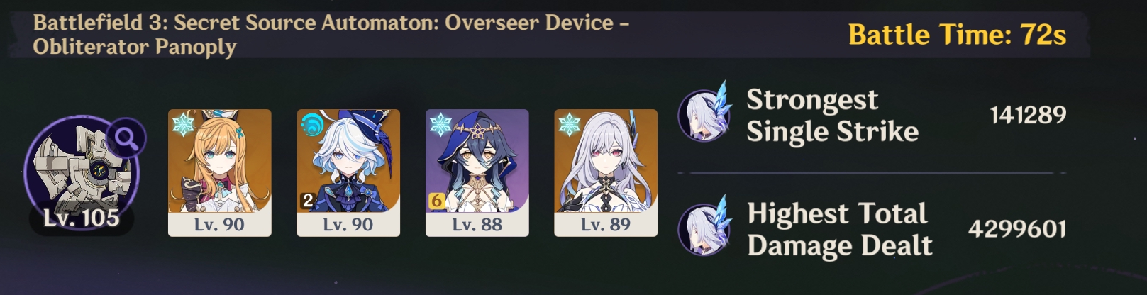
Task: Click the Strongest Single Strike character avatar
Action: pyautogui.click(x=704, y=113)
